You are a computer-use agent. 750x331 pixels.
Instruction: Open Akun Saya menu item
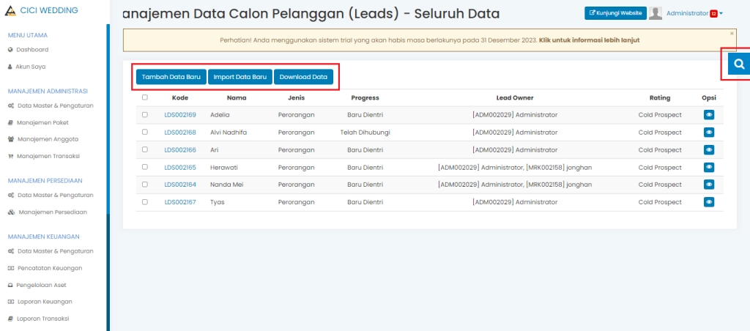(x=31, y=67)
